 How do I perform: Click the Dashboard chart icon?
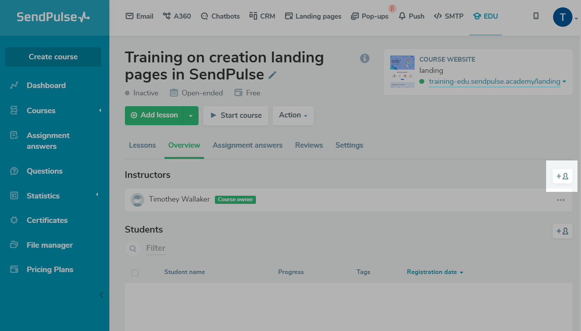[14, 85]
